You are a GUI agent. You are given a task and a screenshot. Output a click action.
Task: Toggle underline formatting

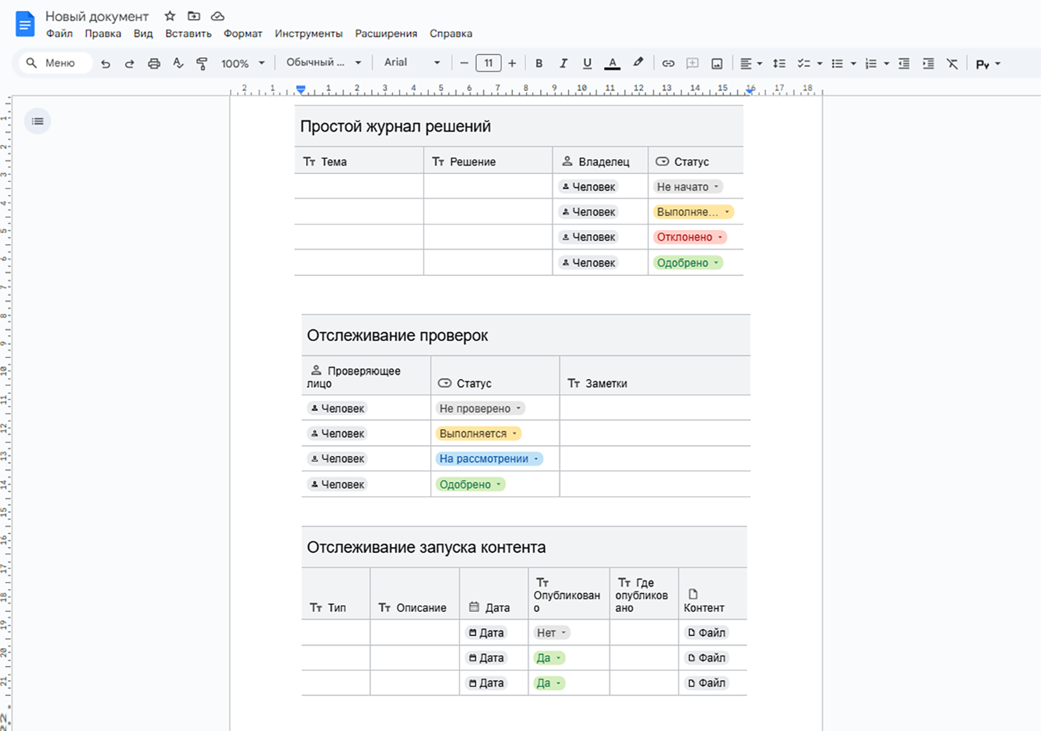coord(587,63)
